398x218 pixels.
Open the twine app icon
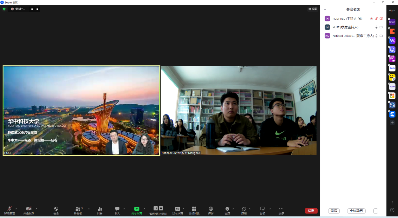392,86
